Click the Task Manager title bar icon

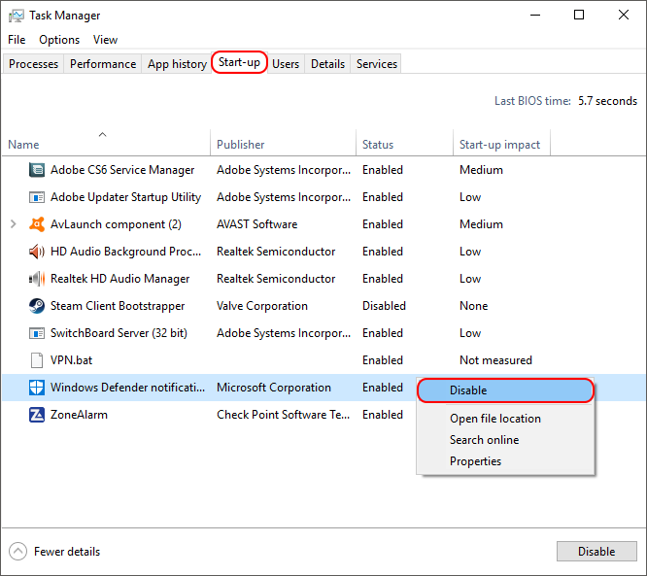click(x=17, y=17)
